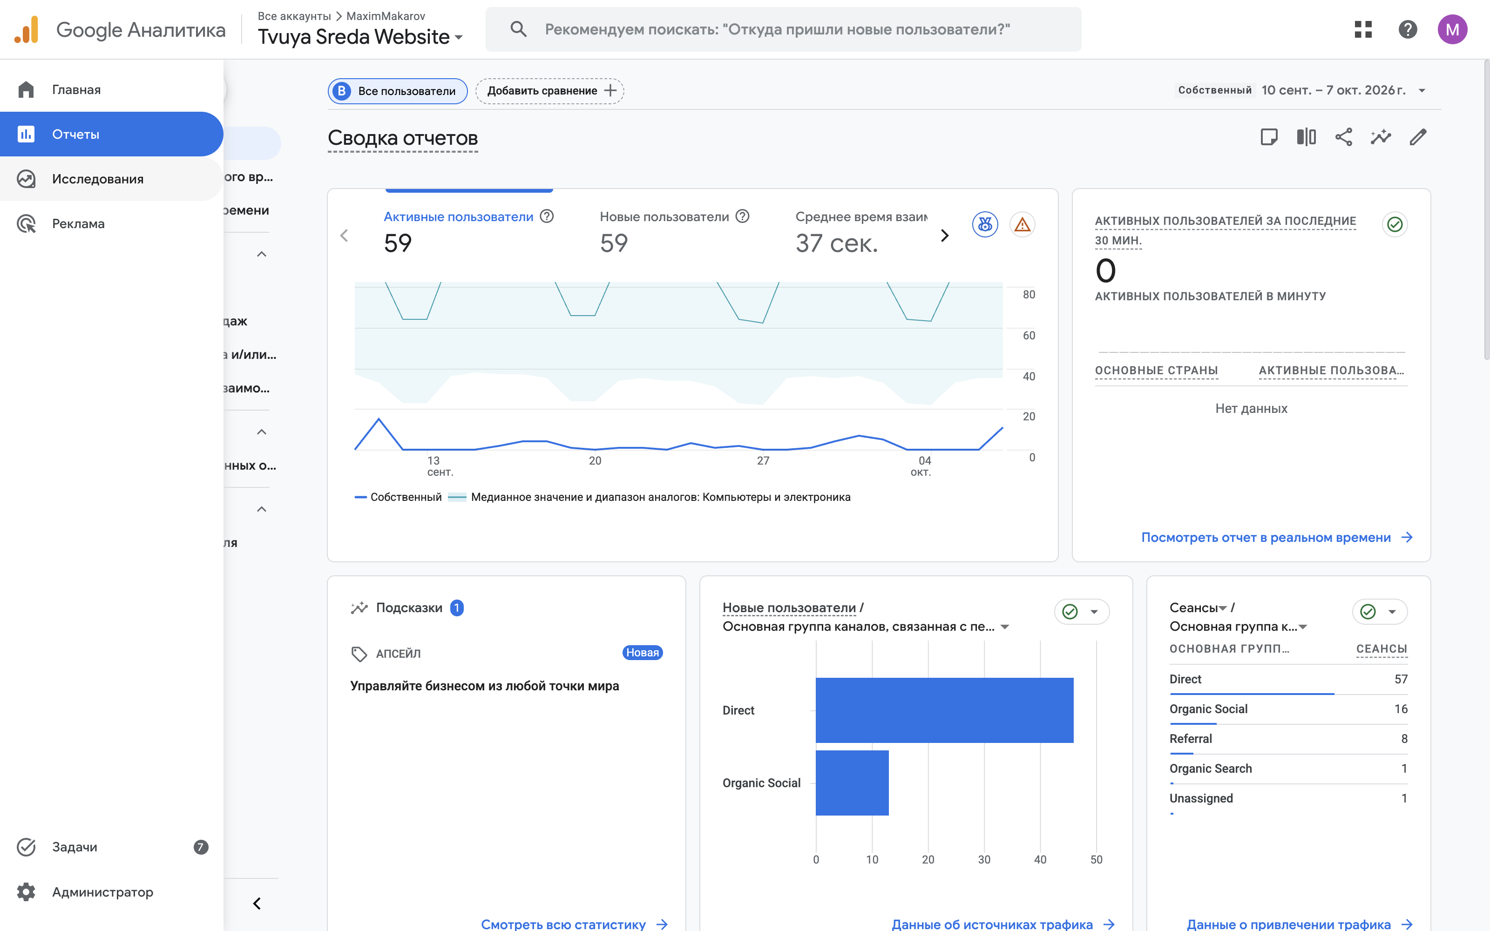
Task: Open the date range dropdown
Action: coord(1301,90)
